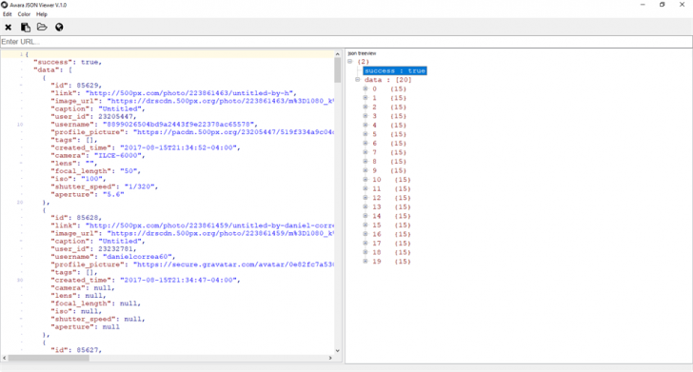Viewport: 693px width, 372px height.
Task: Expand tree node 10 (15)
Action: pos(366,180)
